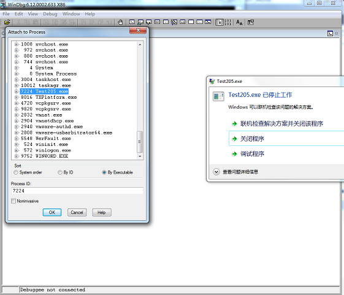
Task: Expand the 4 System tree node
Action: coord(17,68)
